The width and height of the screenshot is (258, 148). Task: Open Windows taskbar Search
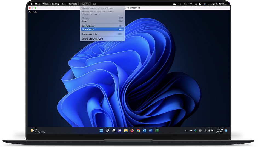click(x=107, y=130)
